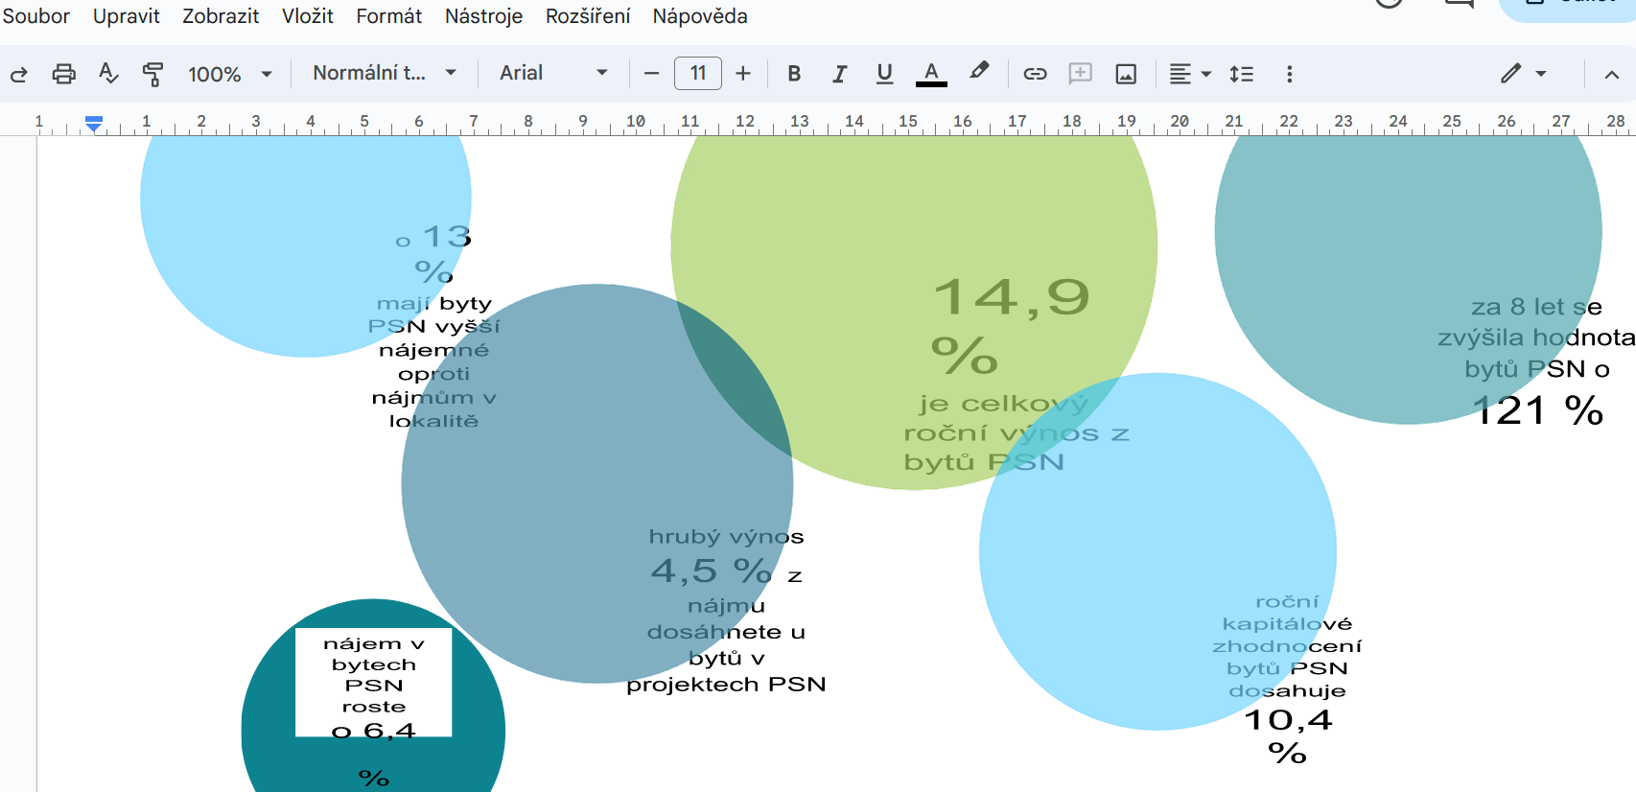Expand the Normální text style dropdown

[384, 73]
